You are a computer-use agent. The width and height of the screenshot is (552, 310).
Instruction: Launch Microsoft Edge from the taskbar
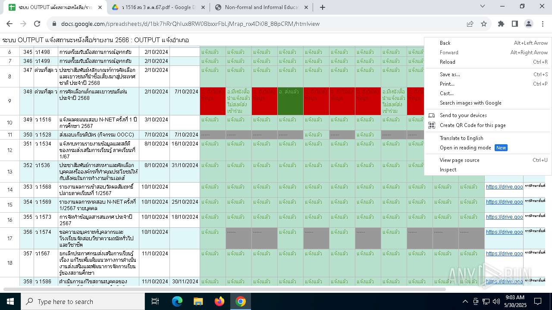point(177,301)
